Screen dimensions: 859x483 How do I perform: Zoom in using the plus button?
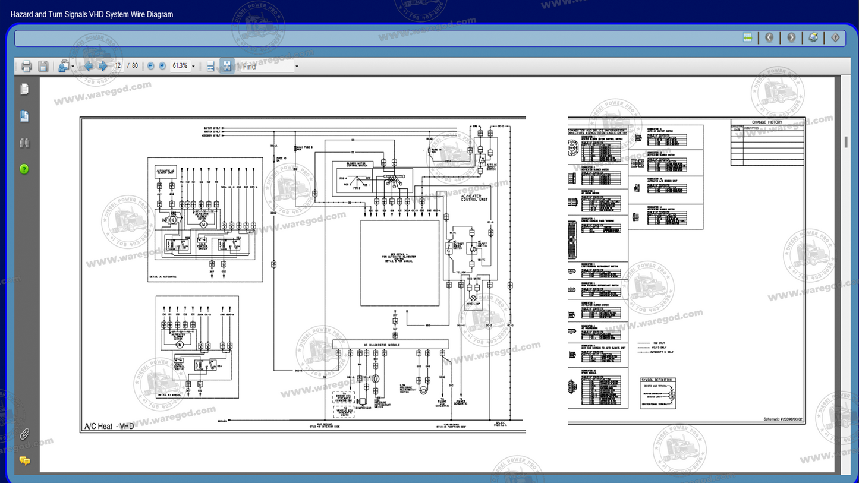coord(162,65)
